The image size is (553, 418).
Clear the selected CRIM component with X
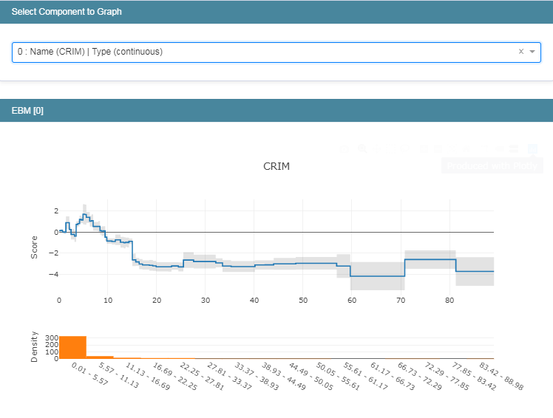coord(521,52)
